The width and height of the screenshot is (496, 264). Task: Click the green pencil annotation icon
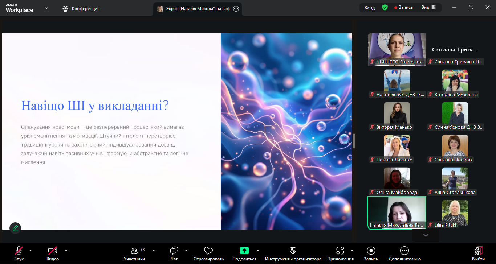pos(15,228)
